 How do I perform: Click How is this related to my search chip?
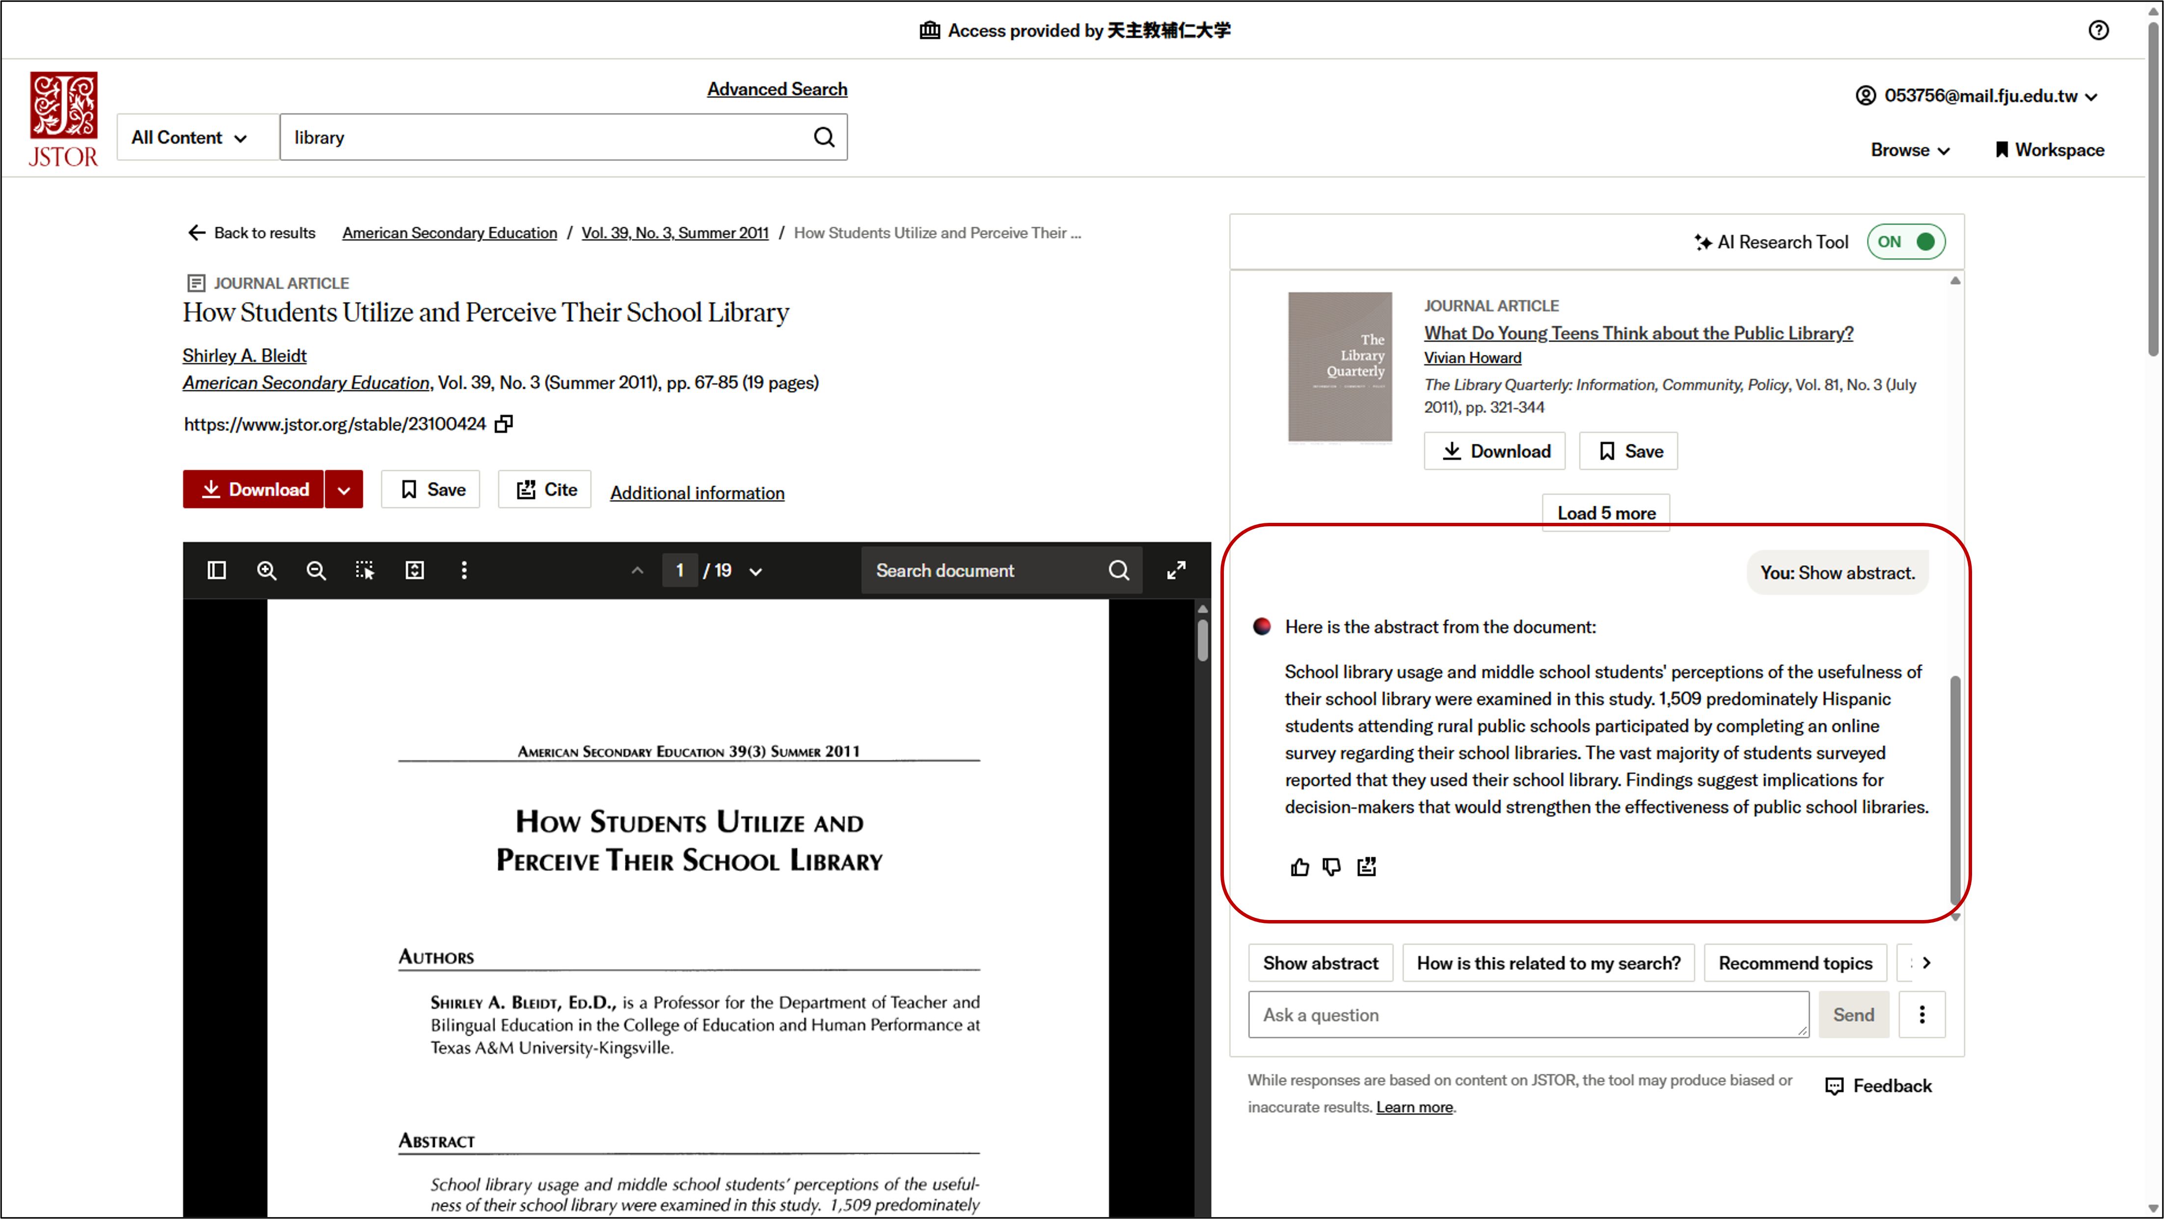coord(1548,964)
